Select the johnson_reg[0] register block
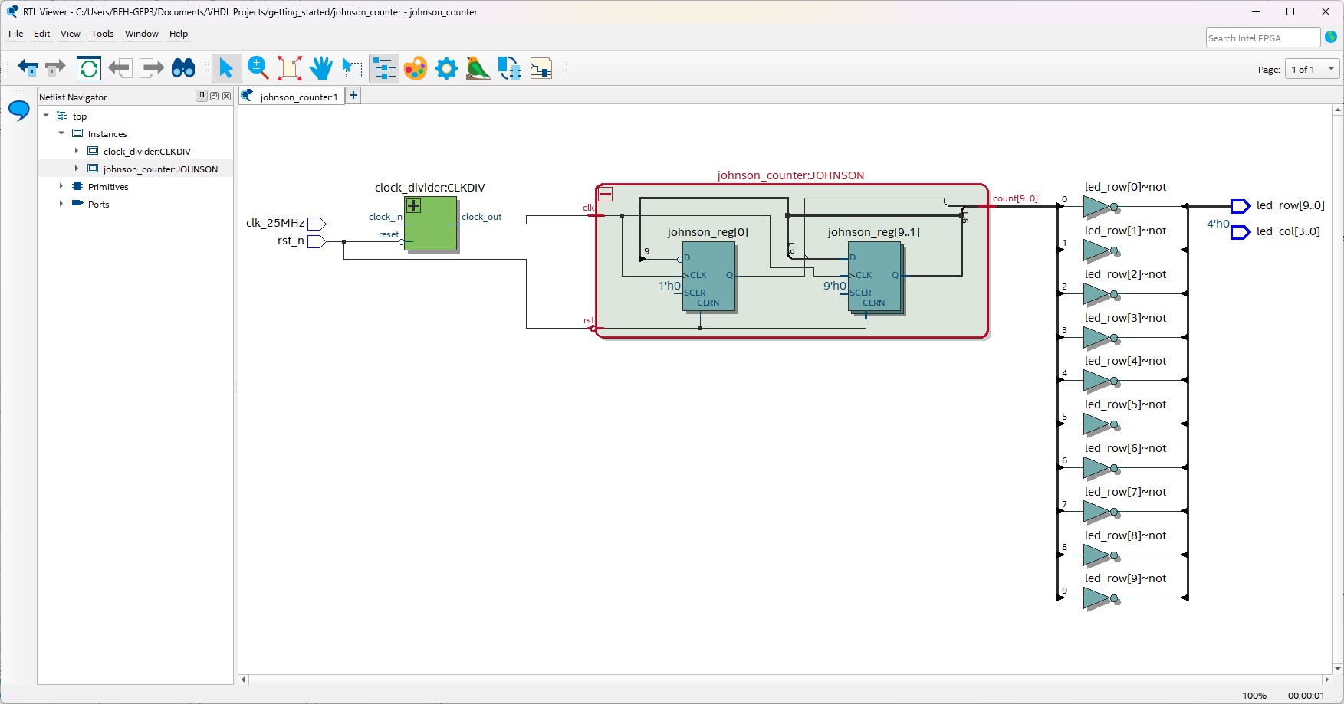Screen dimensions: 1344x704 click(x=709, y=277)
